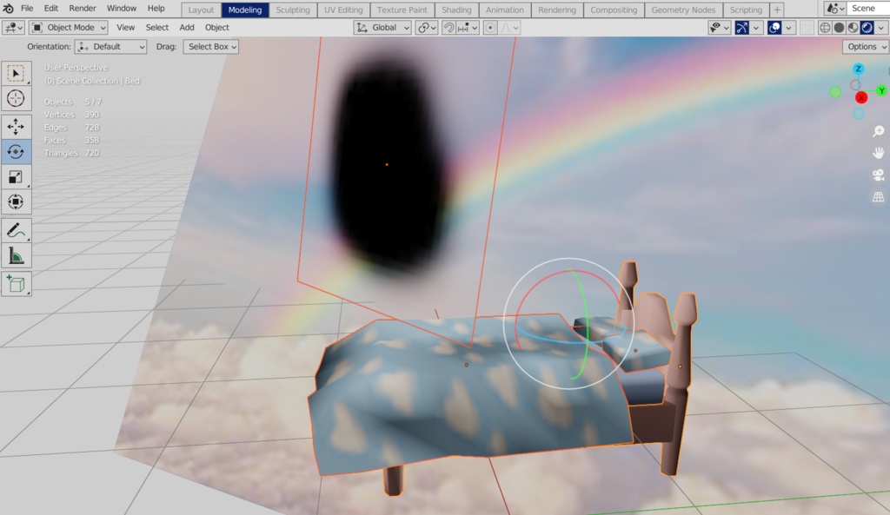Image resolution: width=890 pixels, height=515 pixels.
Task: Open the shading options dropdown arrow
Action: pos(881,27)
